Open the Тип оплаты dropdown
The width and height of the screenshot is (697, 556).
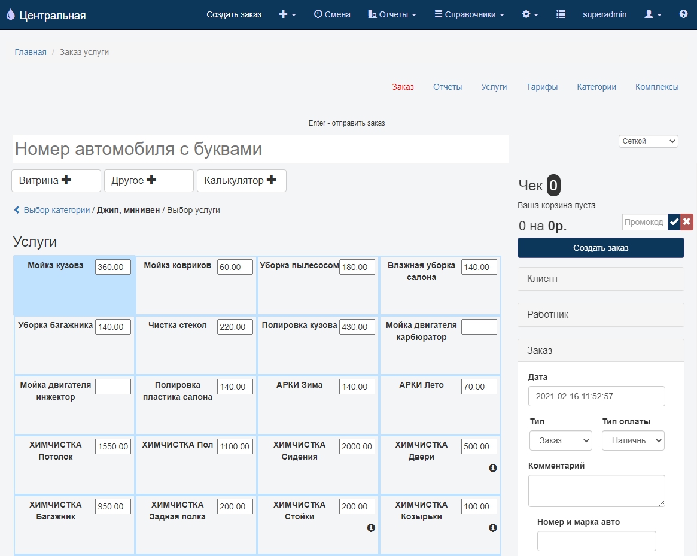[x=633, y=440]
